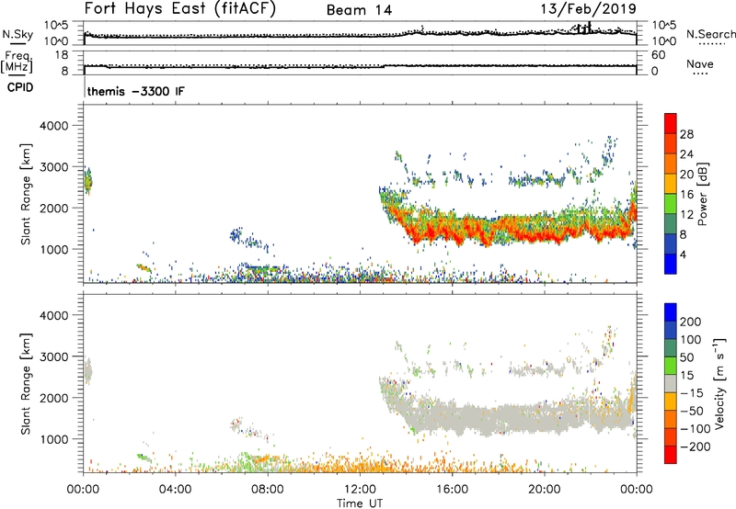This screenshot has width=736, height=509.
Task: Click the 'N.Sky' legend label
Action: pos(17,34)
